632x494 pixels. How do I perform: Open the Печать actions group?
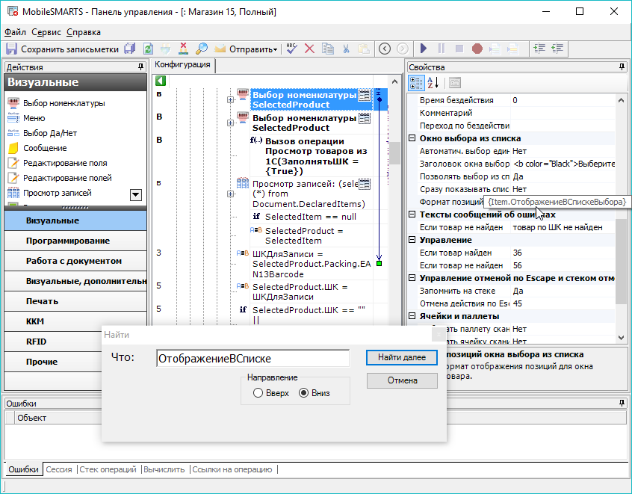[75, 301]
